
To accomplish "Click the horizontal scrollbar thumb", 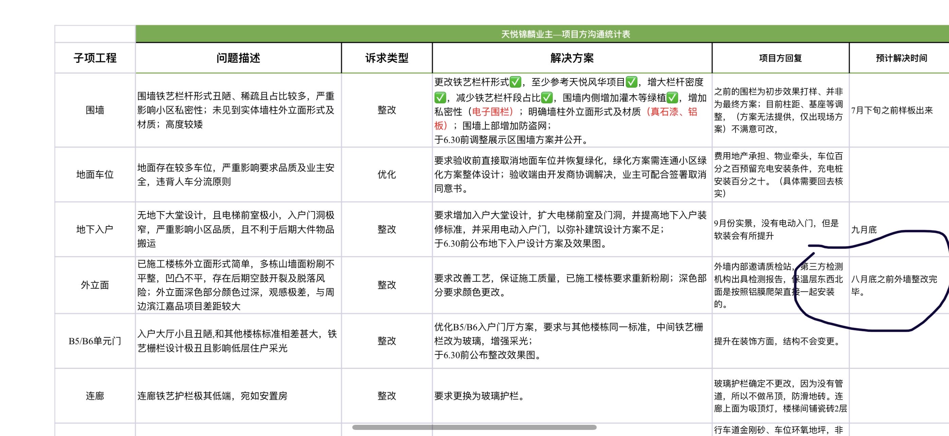I will [474, 427].
